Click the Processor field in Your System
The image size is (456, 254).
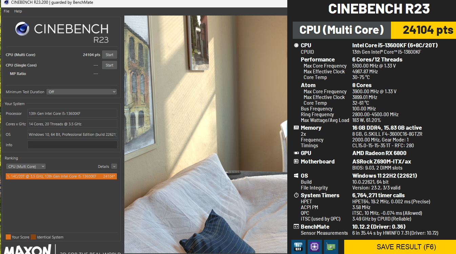[72, 113]
